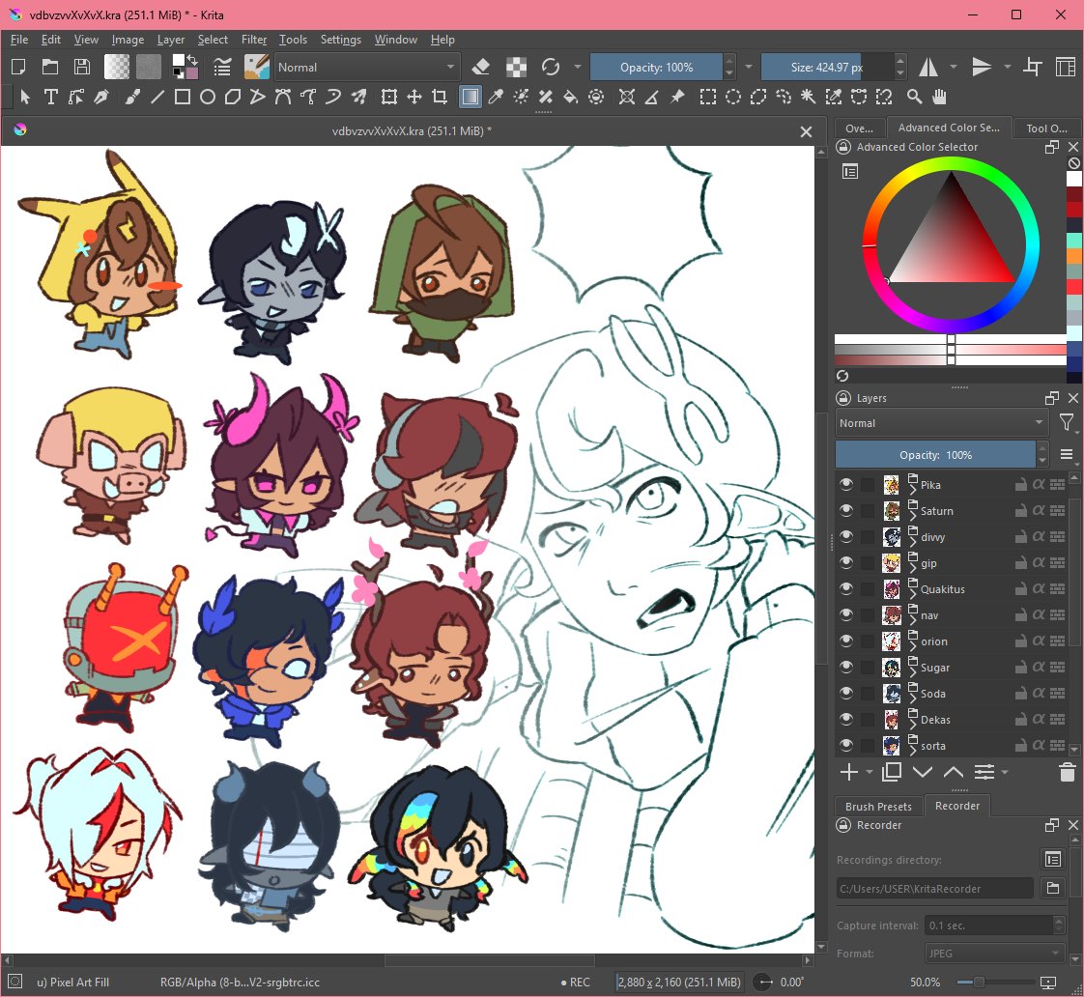Open the brush preset chooser
Screen dimensions: 1084x997
pos(256,67)
